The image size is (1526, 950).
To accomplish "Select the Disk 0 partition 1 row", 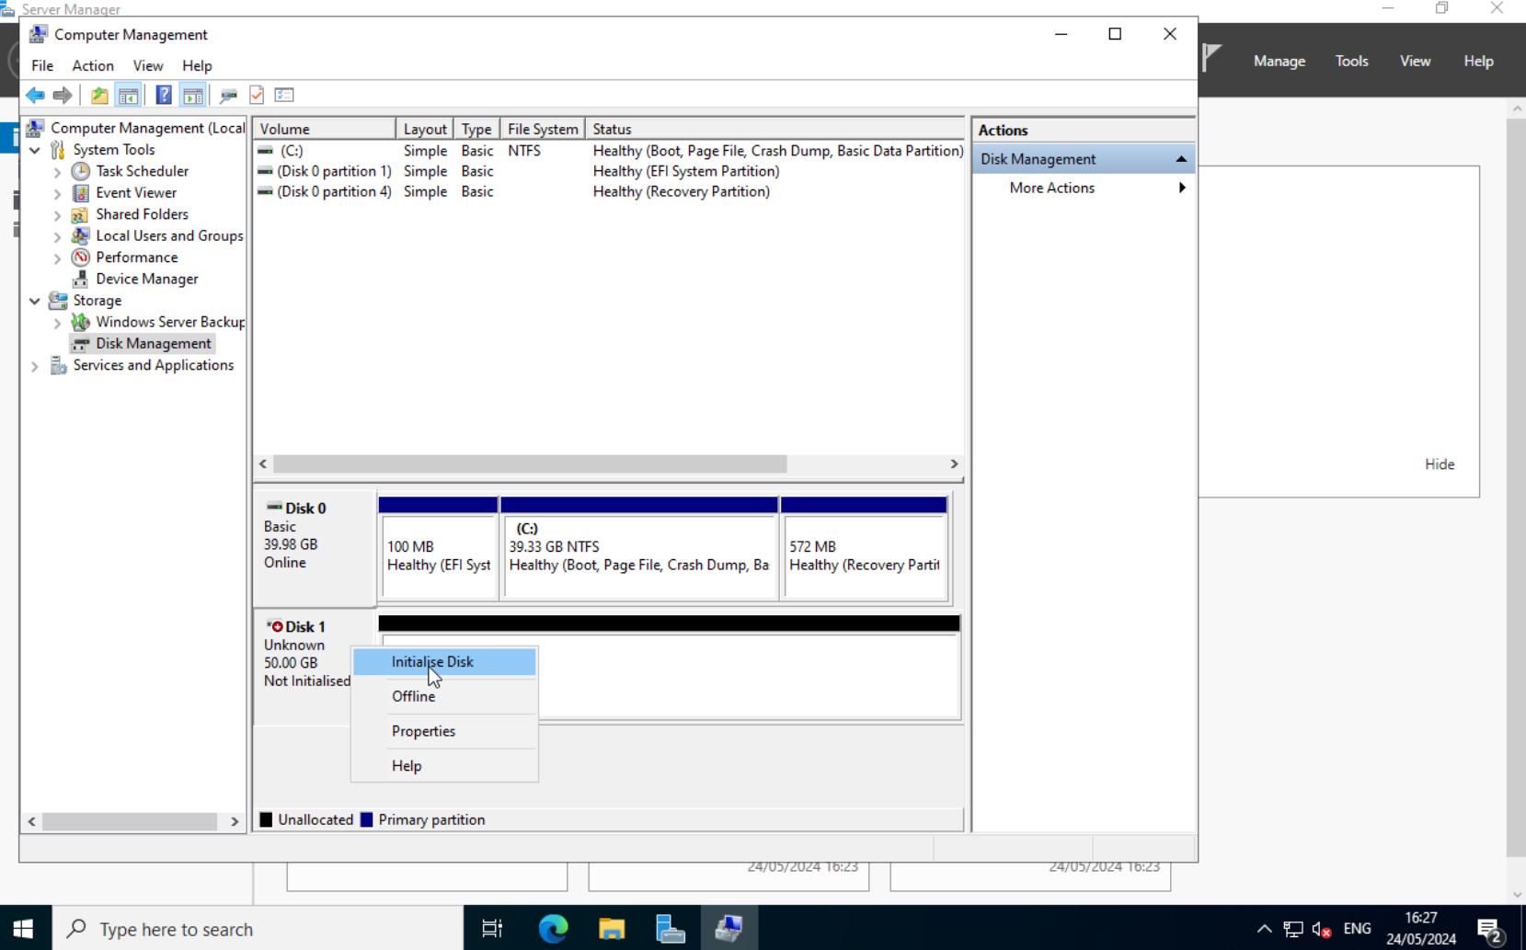I will (609, 171).
